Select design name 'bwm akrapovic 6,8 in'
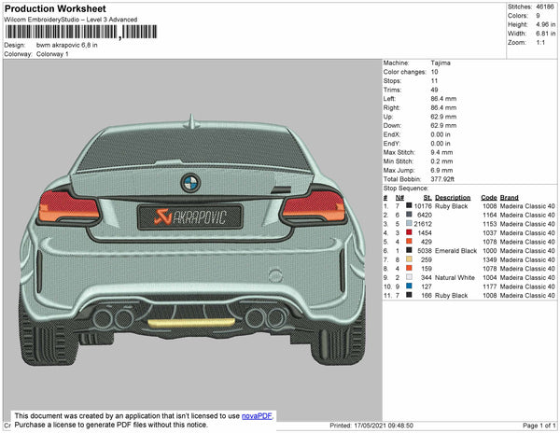The height and width of the screenshot is (433, 560). coord(67,45)
